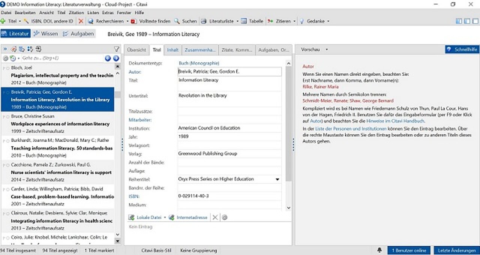The image size is (480, 255).
Task: Expand the Reihentitel dropdown arrow
Action: point(277,180)
